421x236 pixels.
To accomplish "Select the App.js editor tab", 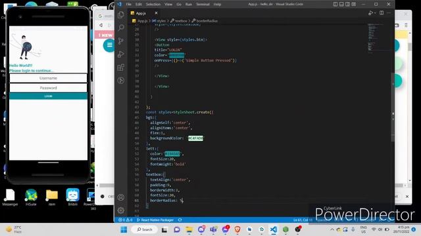I will [141, 13].
